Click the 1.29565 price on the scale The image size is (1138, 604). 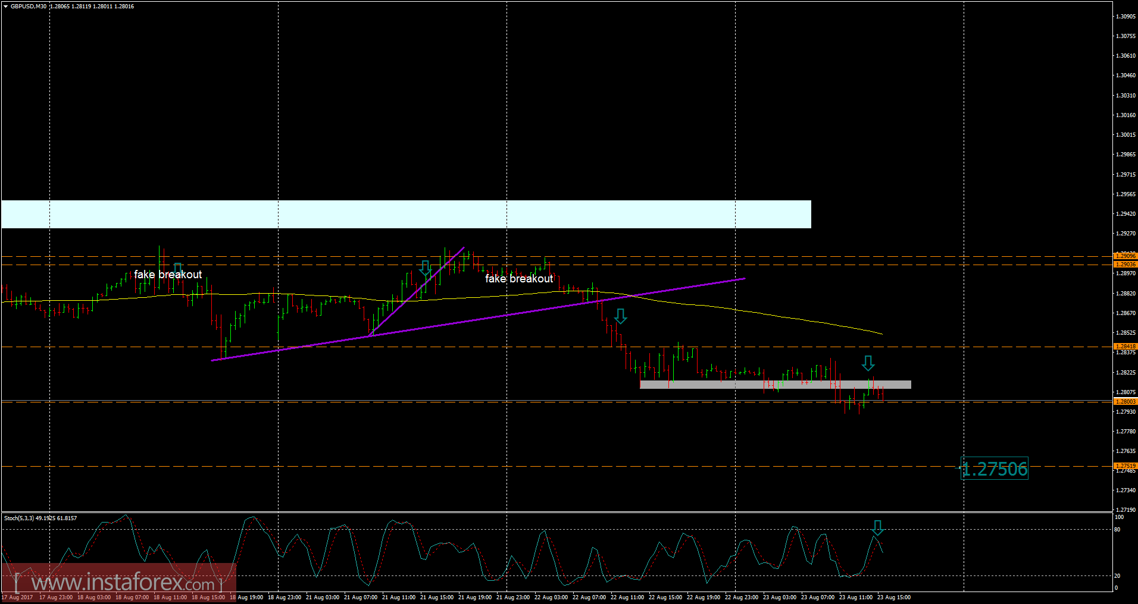tap(1126, 194)
